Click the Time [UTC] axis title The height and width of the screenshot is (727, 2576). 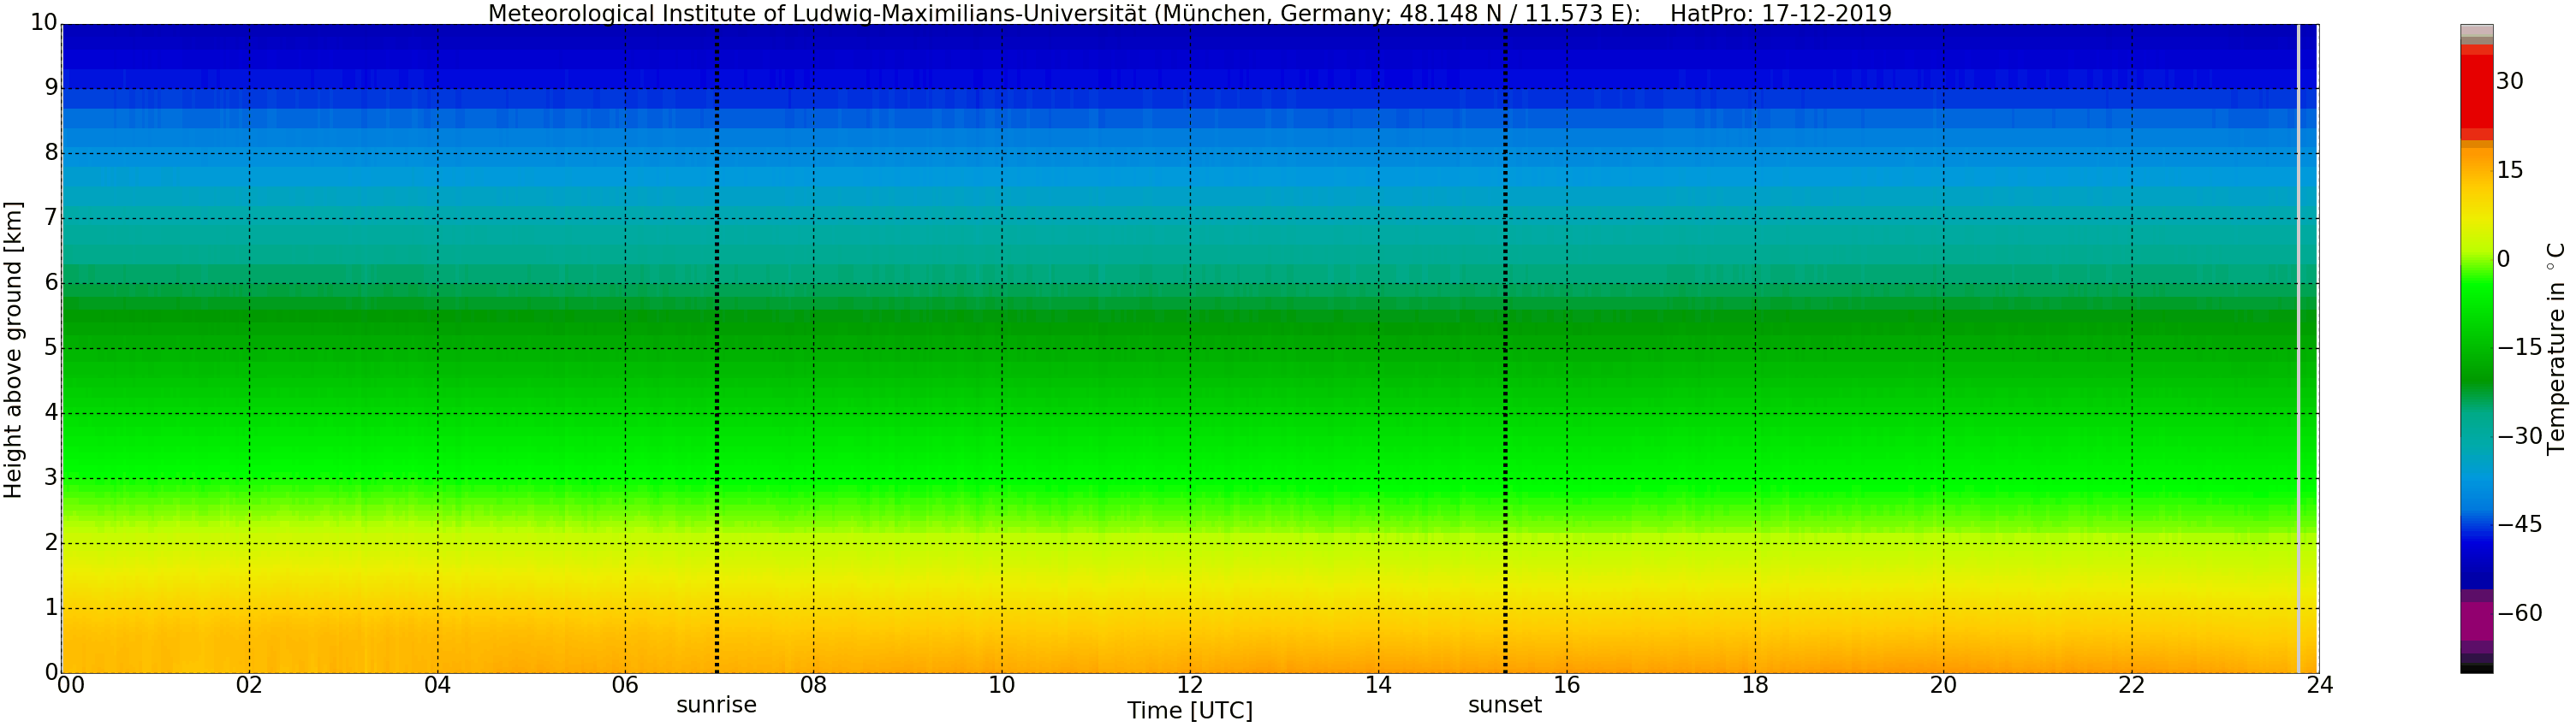(1189, 711)
